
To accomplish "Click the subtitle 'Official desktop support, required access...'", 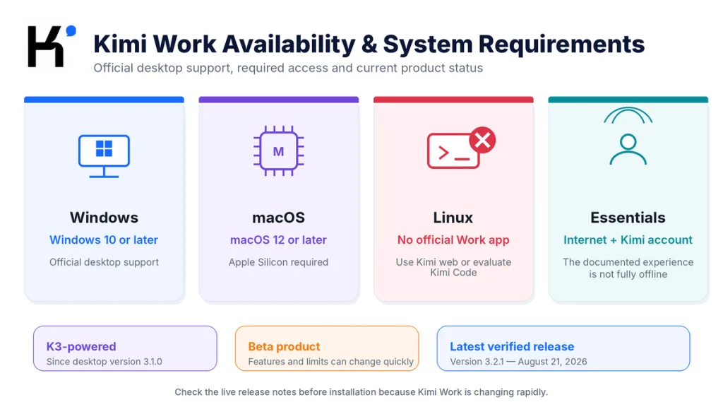I will (288, 69).
